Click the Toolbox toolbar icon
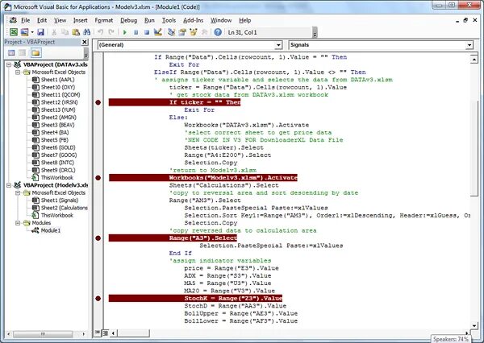The height and width of the screenshot is (343, 484). (204, 32)
